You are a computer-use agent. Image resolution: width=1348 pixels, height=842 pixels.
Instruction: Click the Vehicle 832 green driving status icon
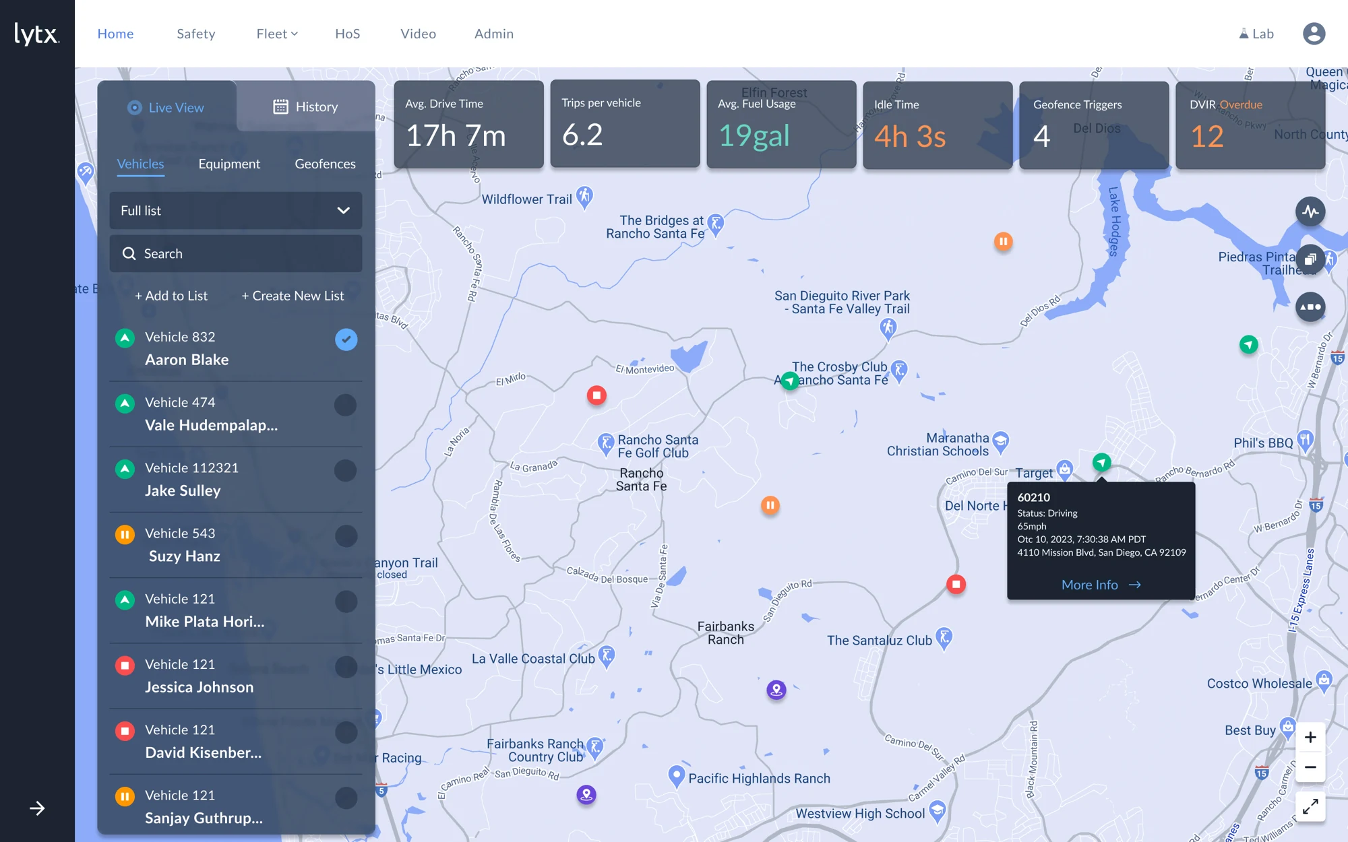tap(125, 337)
